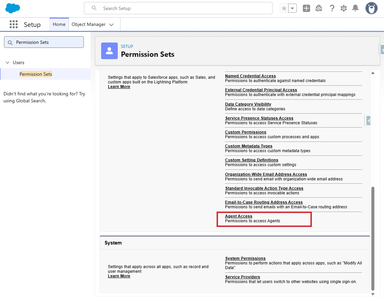Click the vertical scrollbar thumb
The height and width of the screenshot is (297, 384).
tap(373, 239)
